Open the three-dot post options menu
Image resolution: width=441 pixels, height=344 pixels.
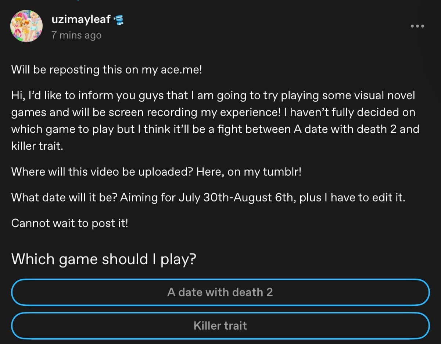pos(417,26)
